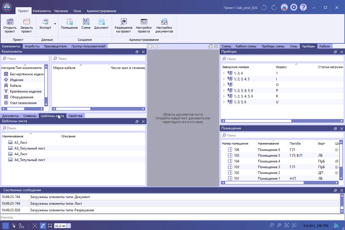
Task: Toggle the stepped snap mode button
Action: (x=43, y=226)
